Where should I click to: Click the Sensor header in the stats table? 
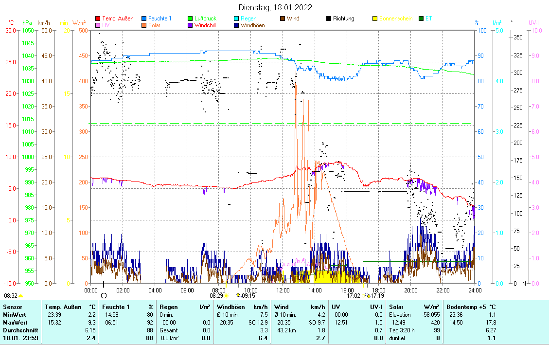pyautogui.click(x=13, y=307)
